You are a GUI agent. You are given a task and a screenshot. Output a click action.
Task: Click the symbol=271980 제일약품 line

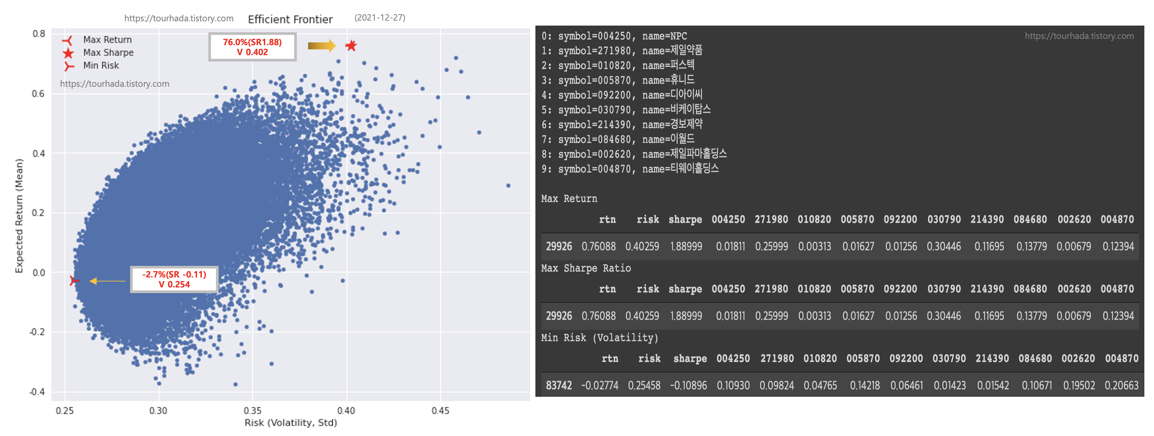tap(622, 51)
